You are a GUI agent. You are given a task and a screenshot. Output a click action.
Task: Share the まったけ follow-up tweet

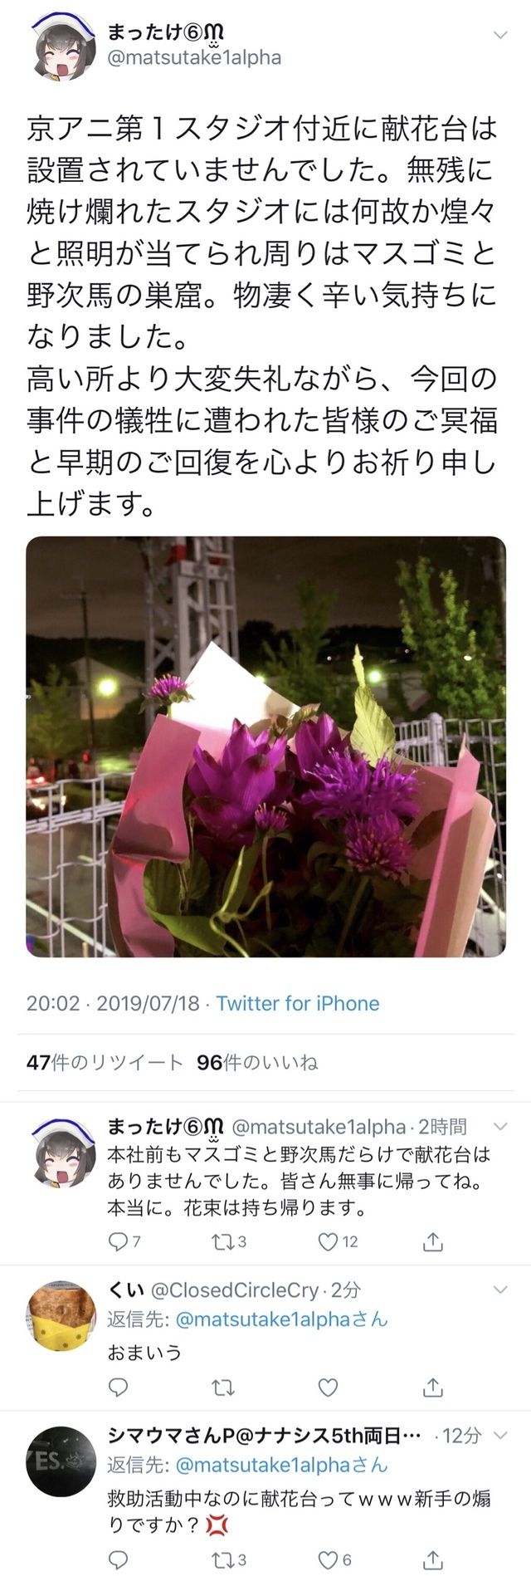point(433,1241)
